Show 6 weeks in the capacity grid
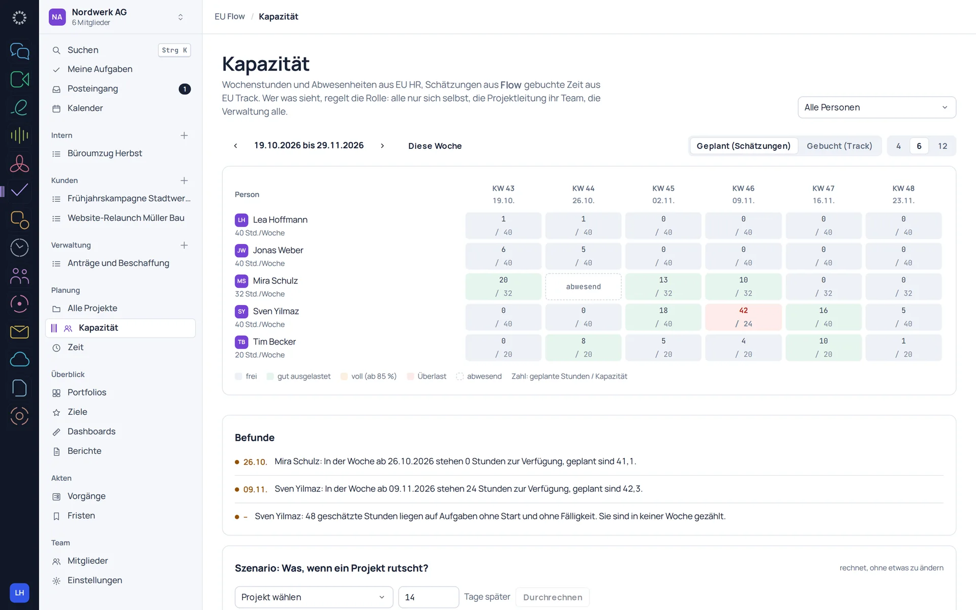 point(919,146)
